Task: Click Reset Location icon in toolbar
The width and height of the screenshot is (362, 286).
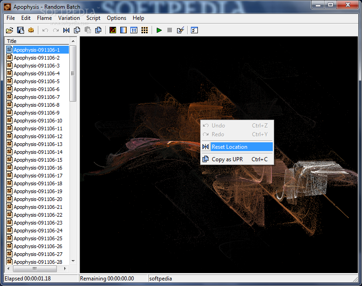Action: [66, 30]
